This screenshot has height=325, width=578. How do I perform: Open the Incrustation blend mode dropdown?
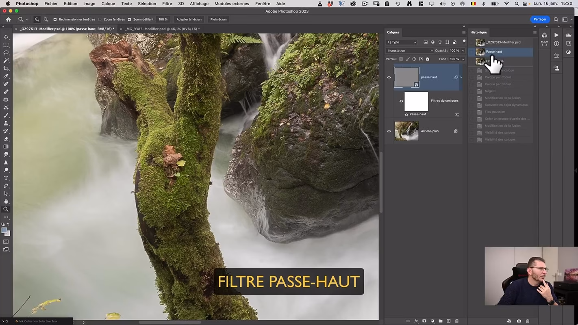[x=409, y=50]
